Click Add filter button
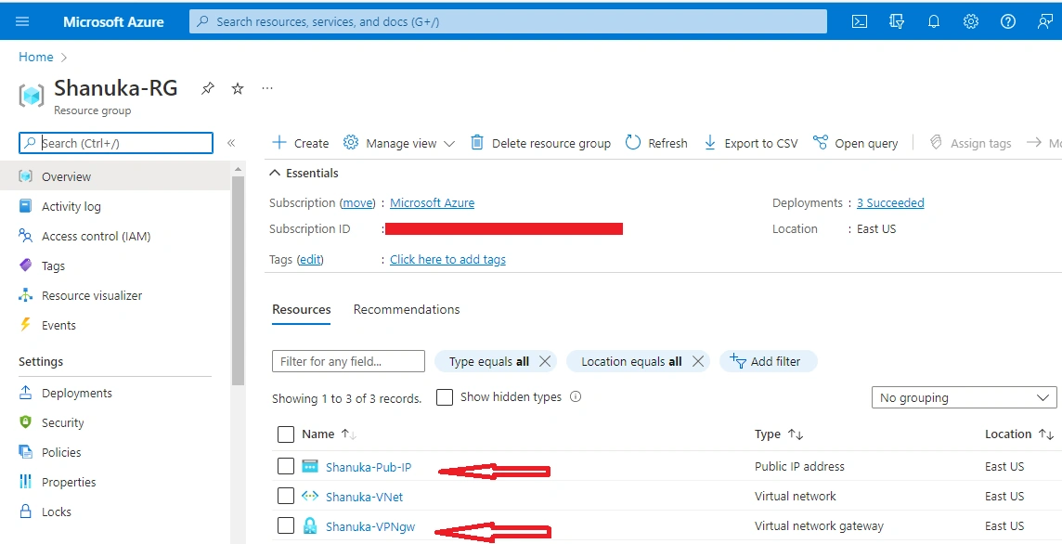1062x544 pixels. coord(768,361)
